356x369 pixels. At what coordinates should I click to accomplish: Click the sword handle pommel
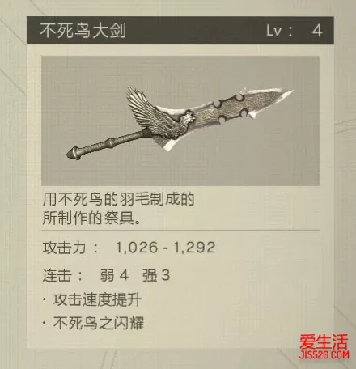(73, 153)
